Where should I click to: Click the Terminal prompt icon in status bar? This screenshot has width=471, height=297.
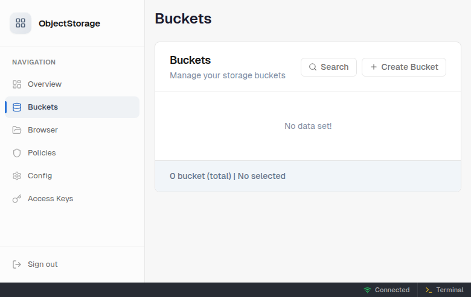pos(429,290)
